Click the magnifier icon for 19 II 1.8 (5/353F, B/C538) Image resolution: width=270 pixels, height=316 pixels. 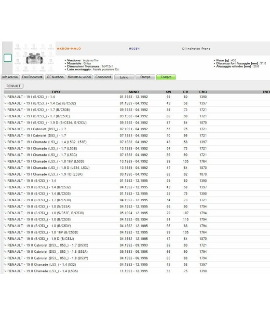tap(5, 213)
